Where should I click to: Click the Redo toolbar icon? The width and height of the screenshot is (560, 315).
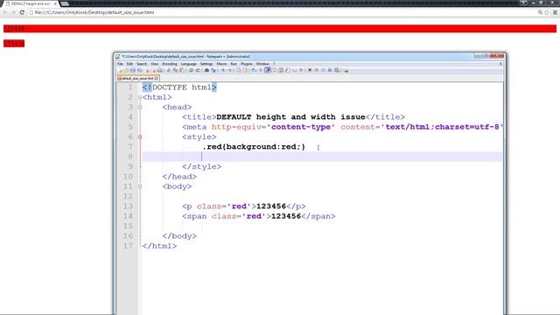tap(198, 70)
